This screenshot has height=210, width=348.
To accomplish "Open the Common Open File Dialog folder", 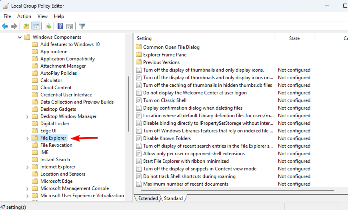I will click(171, 47).
